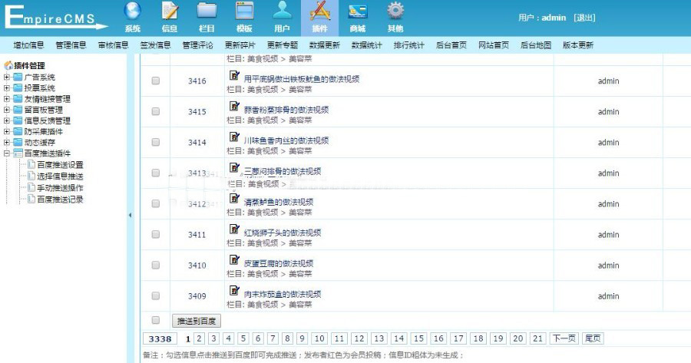Tick the checkbox for row ID 3416
Image resolution: width=691 pixels, height=363 pixels.
click(156, 81)
